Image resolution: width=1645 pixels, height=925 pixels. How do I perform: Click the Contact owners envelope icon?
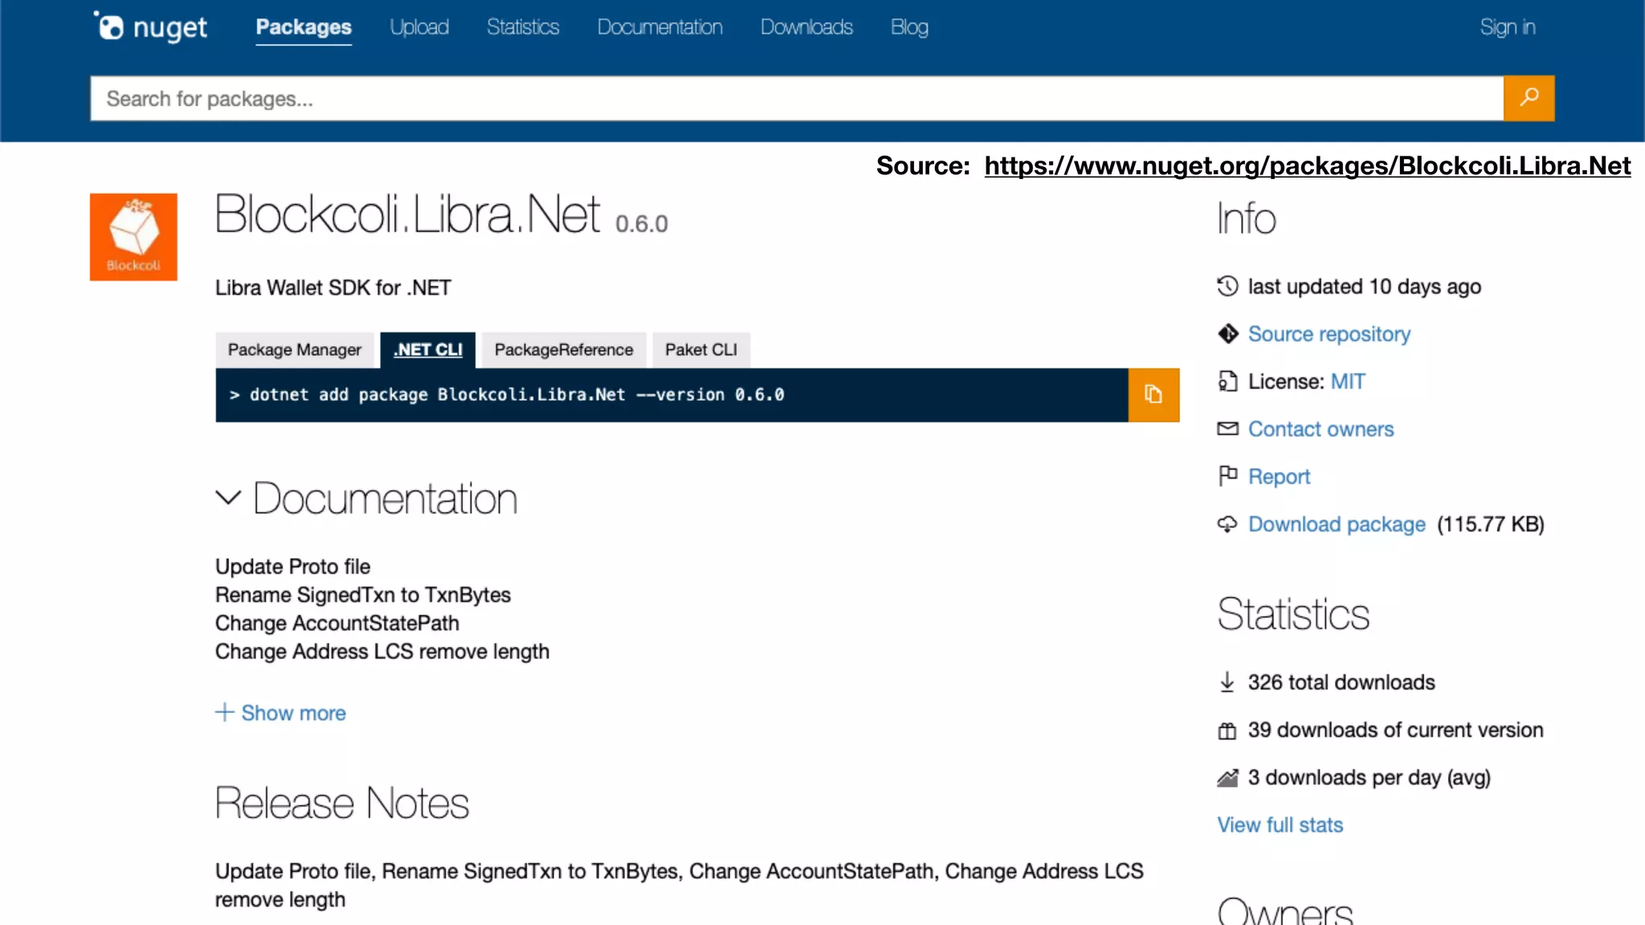click(1227, 428)
